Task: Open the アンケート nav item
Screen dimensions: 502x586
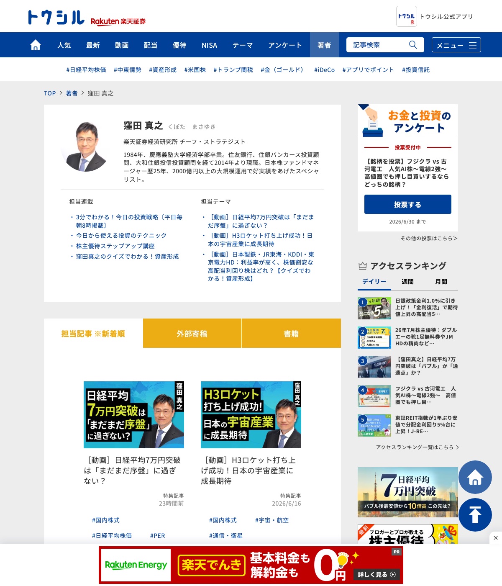Action: (x=285, y=45)
